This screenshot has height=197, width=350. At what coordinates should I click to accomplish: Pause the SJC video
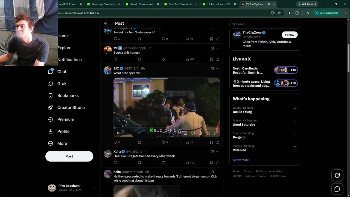click(x=118, y=133)
